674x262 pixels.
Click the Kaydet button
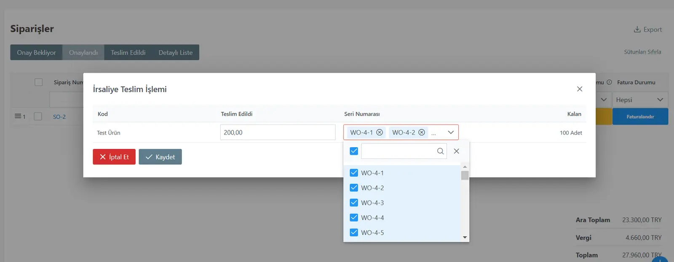(x=160, y=157)
